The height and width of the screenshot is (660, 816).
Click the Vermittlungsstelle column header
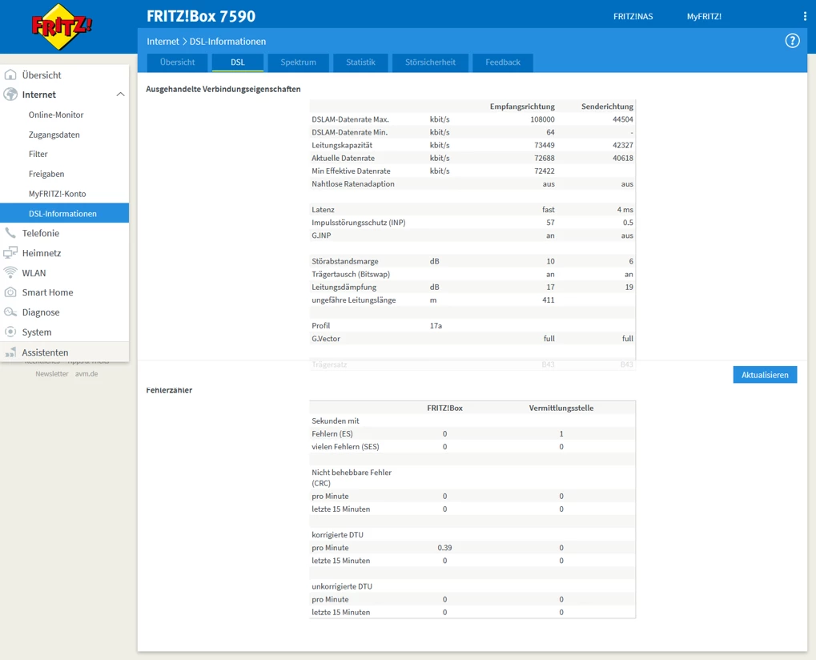[561, 408]
